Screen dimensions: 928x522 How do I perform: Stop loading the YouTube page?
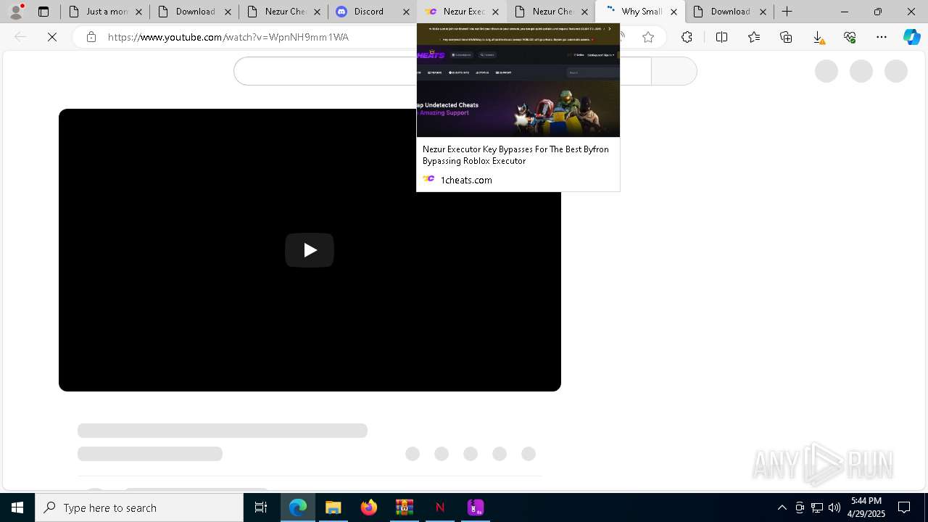(x=52, y=37)
